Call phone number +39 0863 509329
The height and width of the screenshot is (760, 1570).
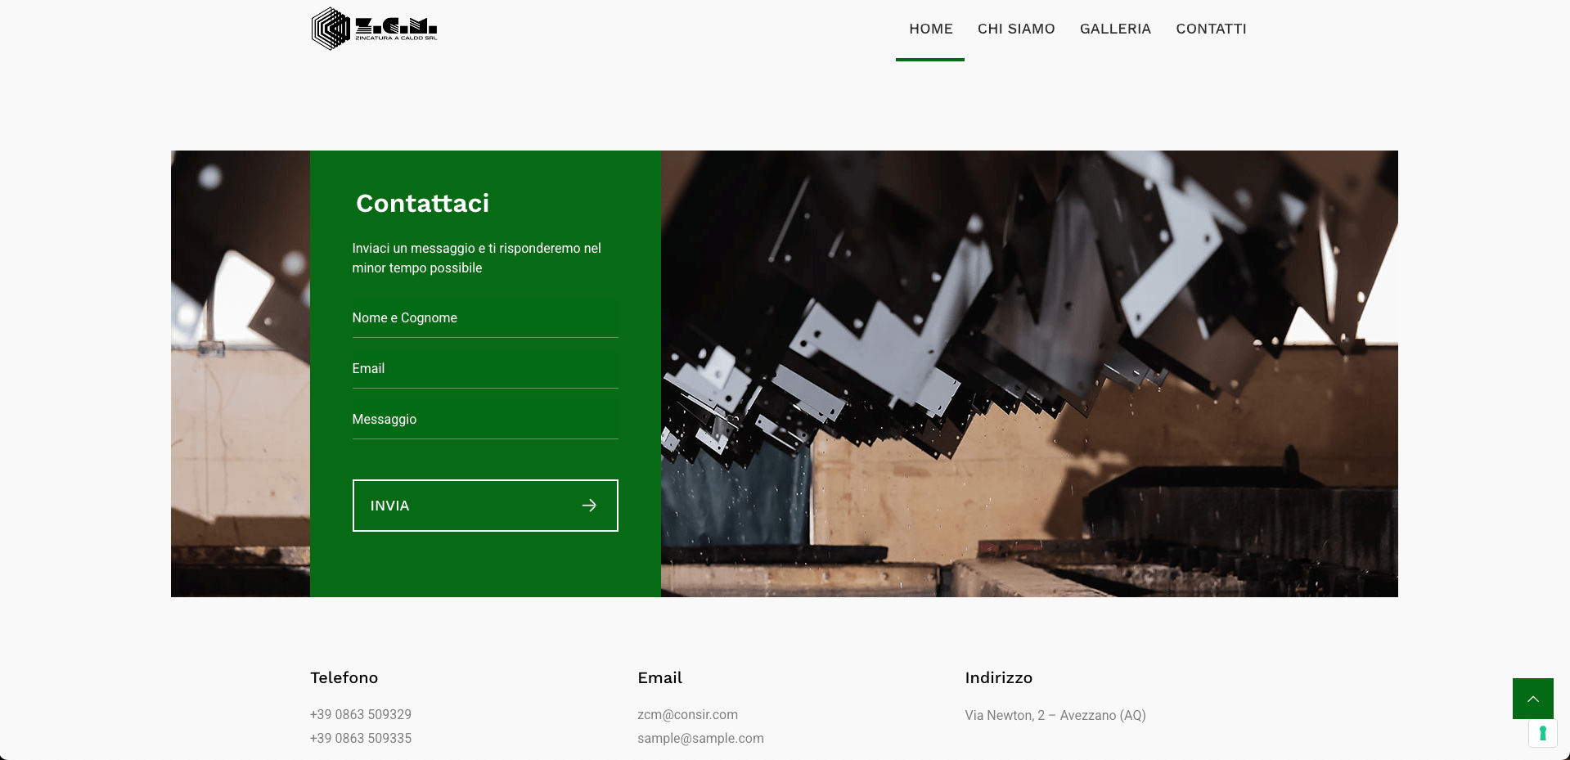[x=361, y=715]
